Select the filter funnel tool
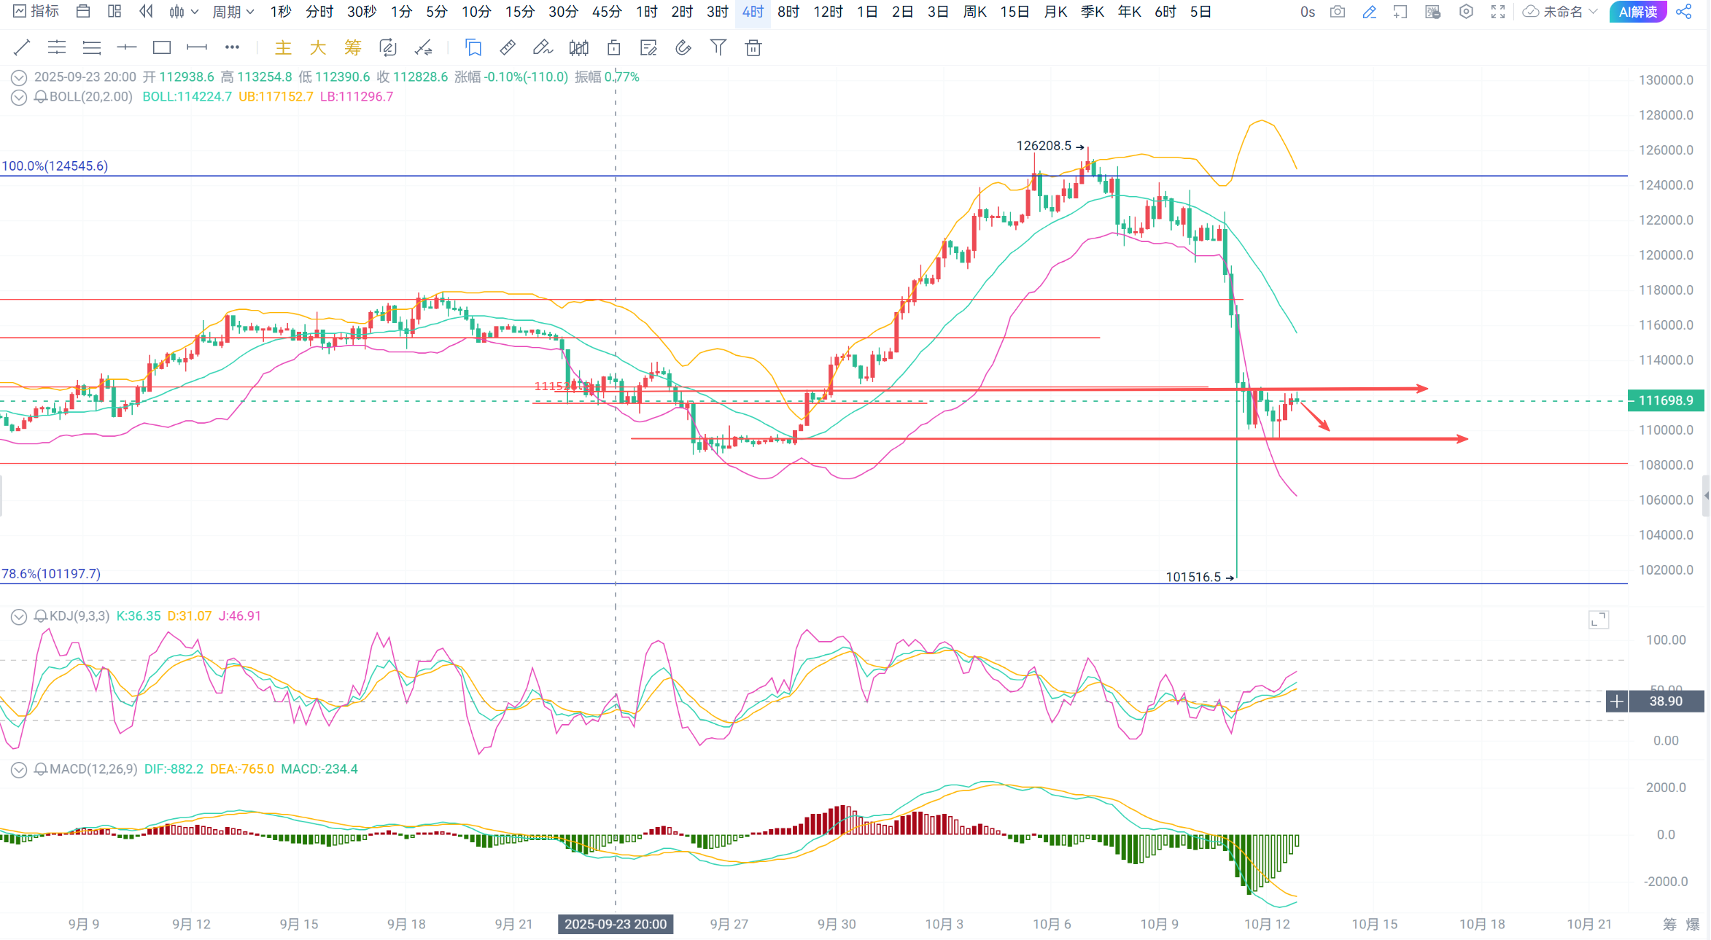The image size is (1711, 940). [x=718, y=48]
